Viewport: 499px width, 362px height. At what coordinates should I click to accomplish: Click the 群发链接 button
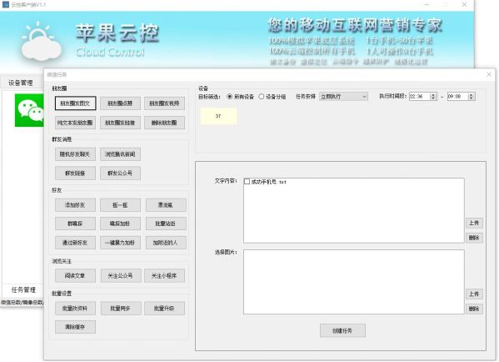tap(76, 173)
